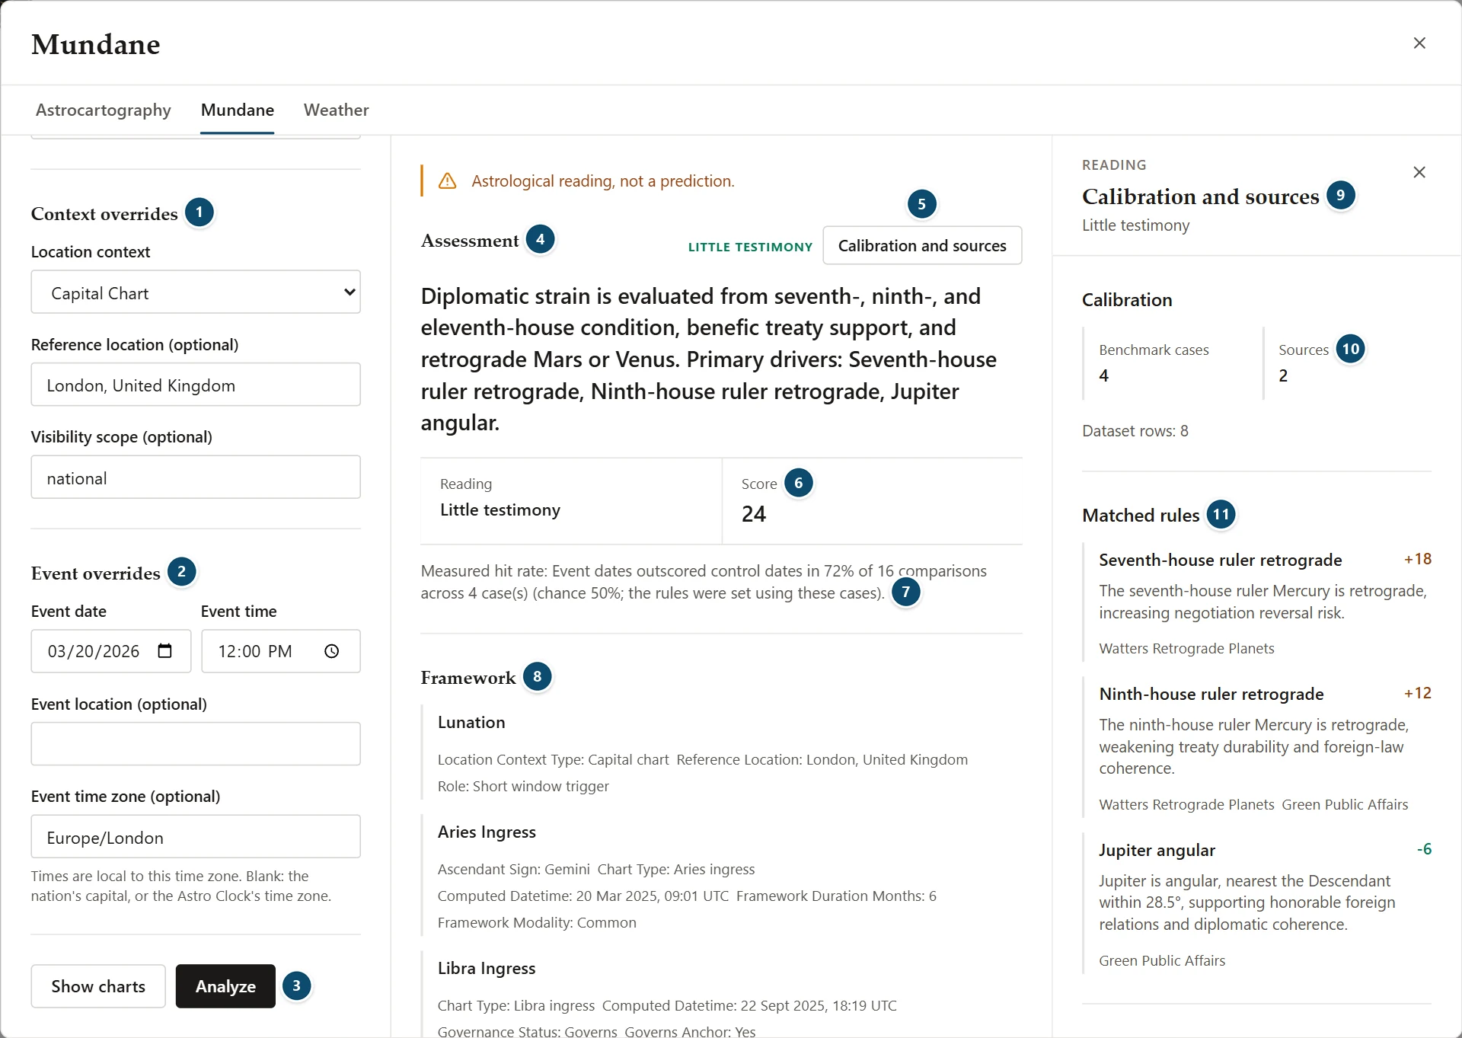
Task: Click the score value 24
Action: (754, 514)
